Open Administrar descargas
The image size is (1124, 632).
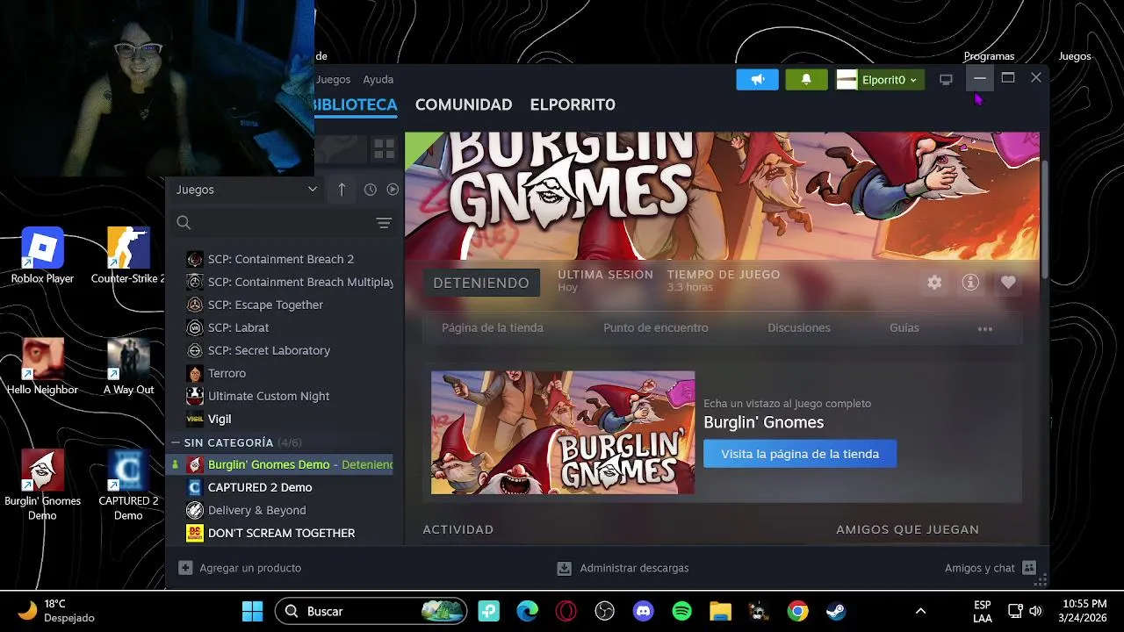point(623,568)
